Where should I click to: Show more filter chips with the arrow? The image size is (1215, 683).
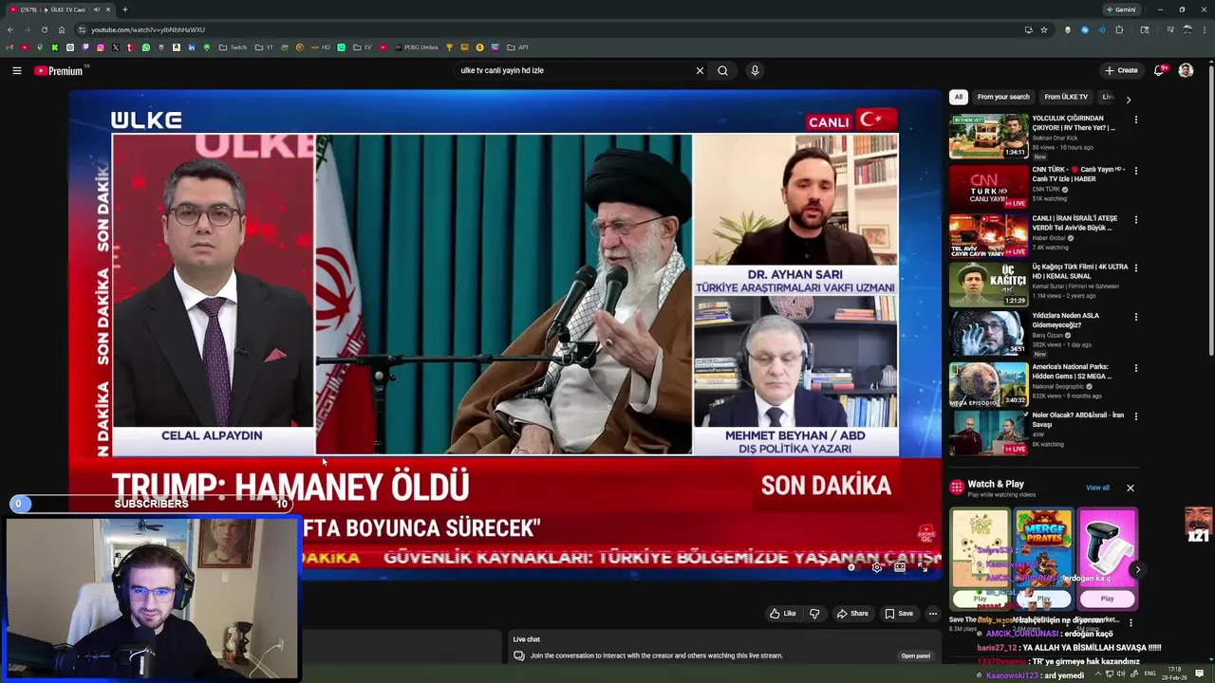tap(1128, 99)
